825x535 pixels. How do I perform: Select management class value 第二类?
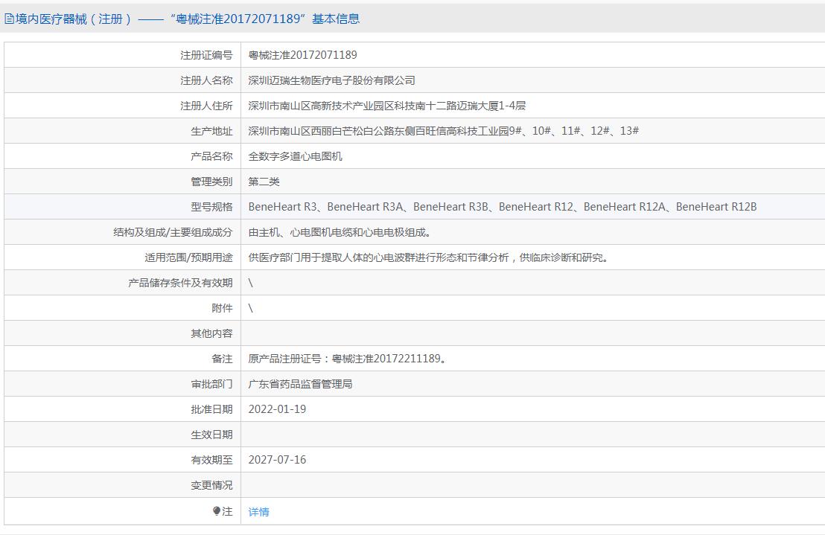(264, 182)
